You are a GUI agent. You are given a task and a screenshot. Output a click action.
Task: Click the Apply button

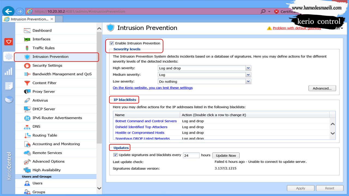pyautogui.click(x=301, y=188)
